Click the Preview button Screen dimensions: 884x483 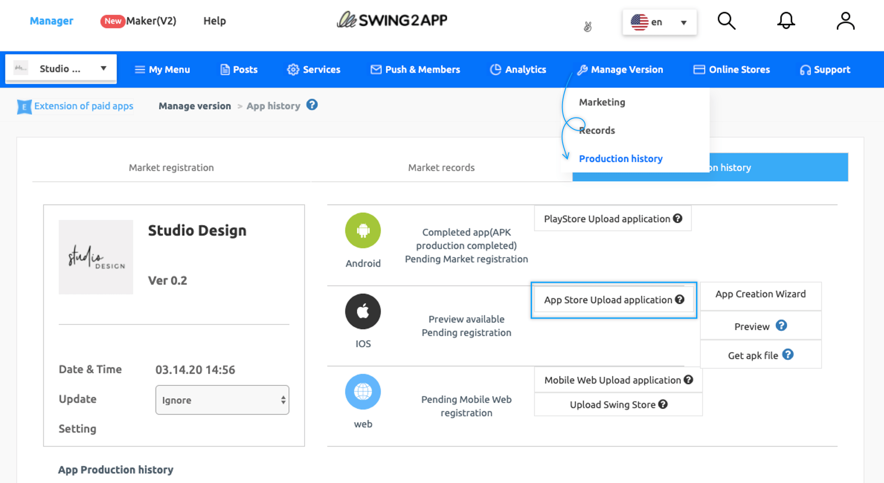point(761,326)
